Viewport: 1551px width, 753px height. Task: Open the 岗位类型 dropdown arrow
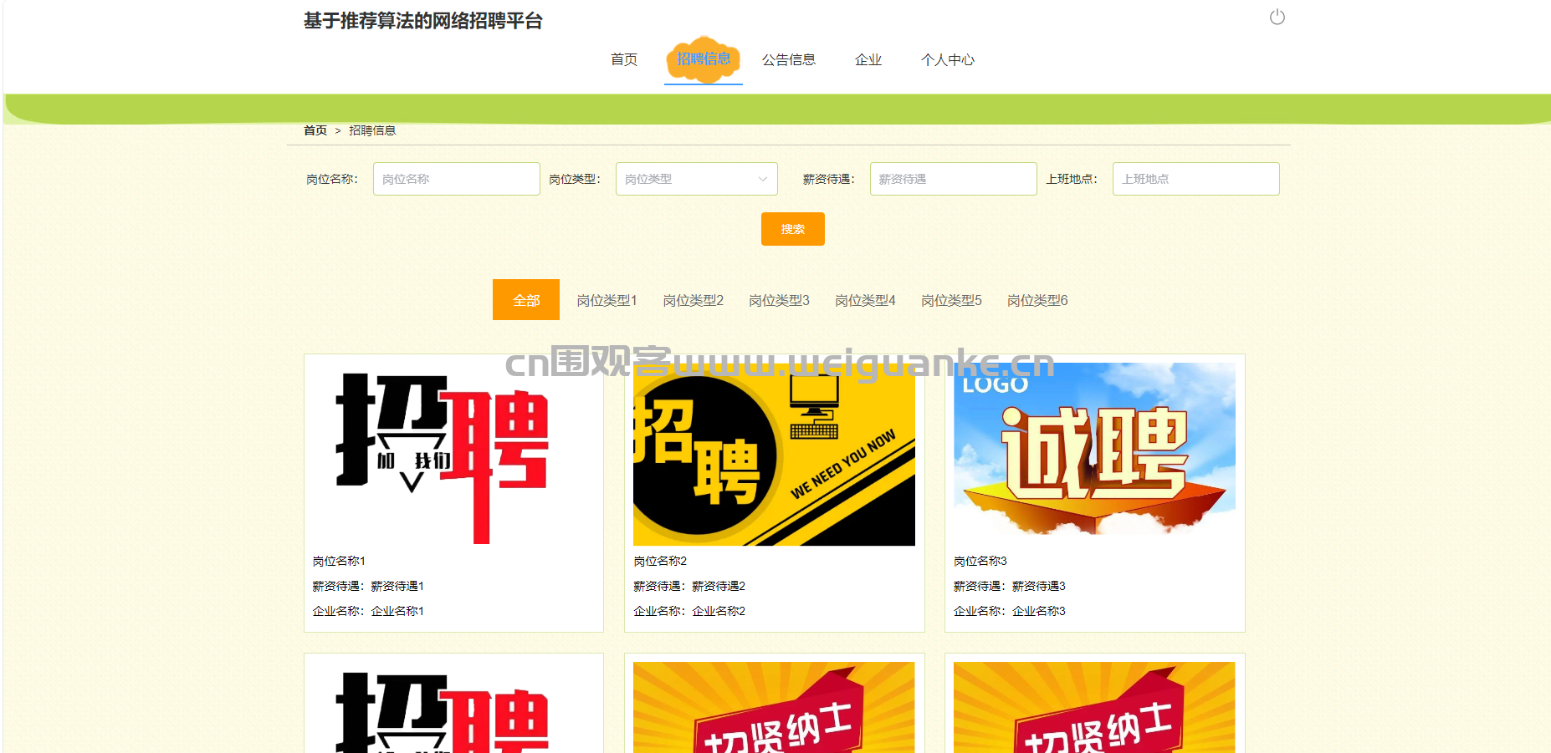(x=762, y=179)
